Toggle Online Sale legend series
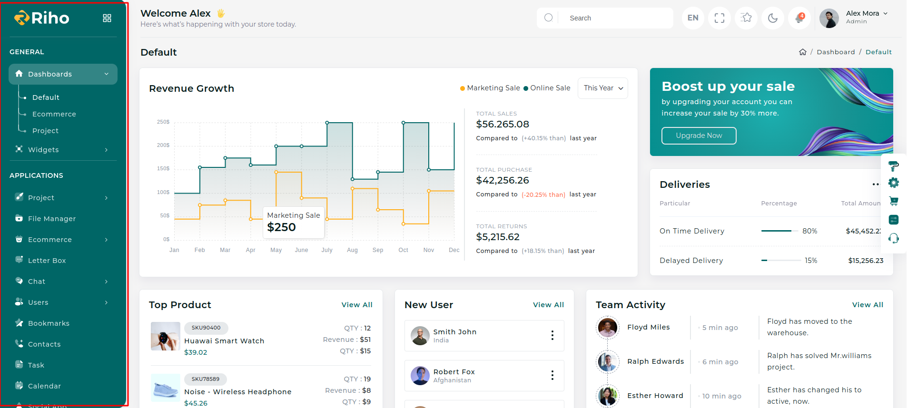 click(x=547, y=88)
